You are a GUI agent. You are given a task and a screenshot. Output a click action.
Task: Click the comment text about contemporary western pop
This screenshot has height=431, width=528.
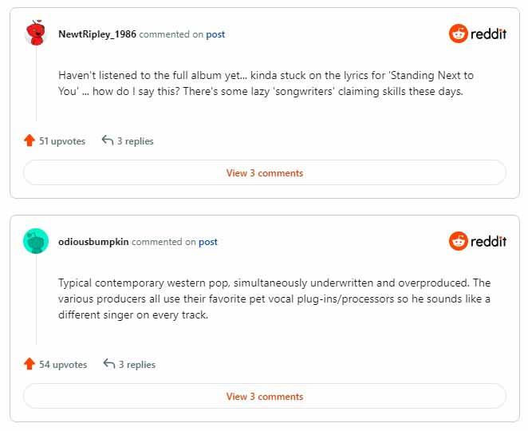pyautogui.click(x=274, y=299)
